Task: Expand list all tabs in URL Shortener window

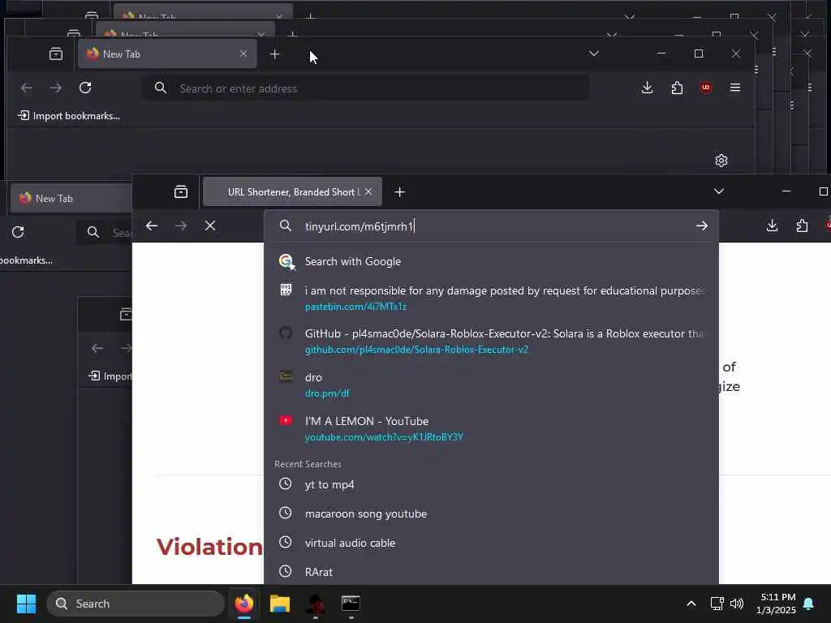Action: 719,191
